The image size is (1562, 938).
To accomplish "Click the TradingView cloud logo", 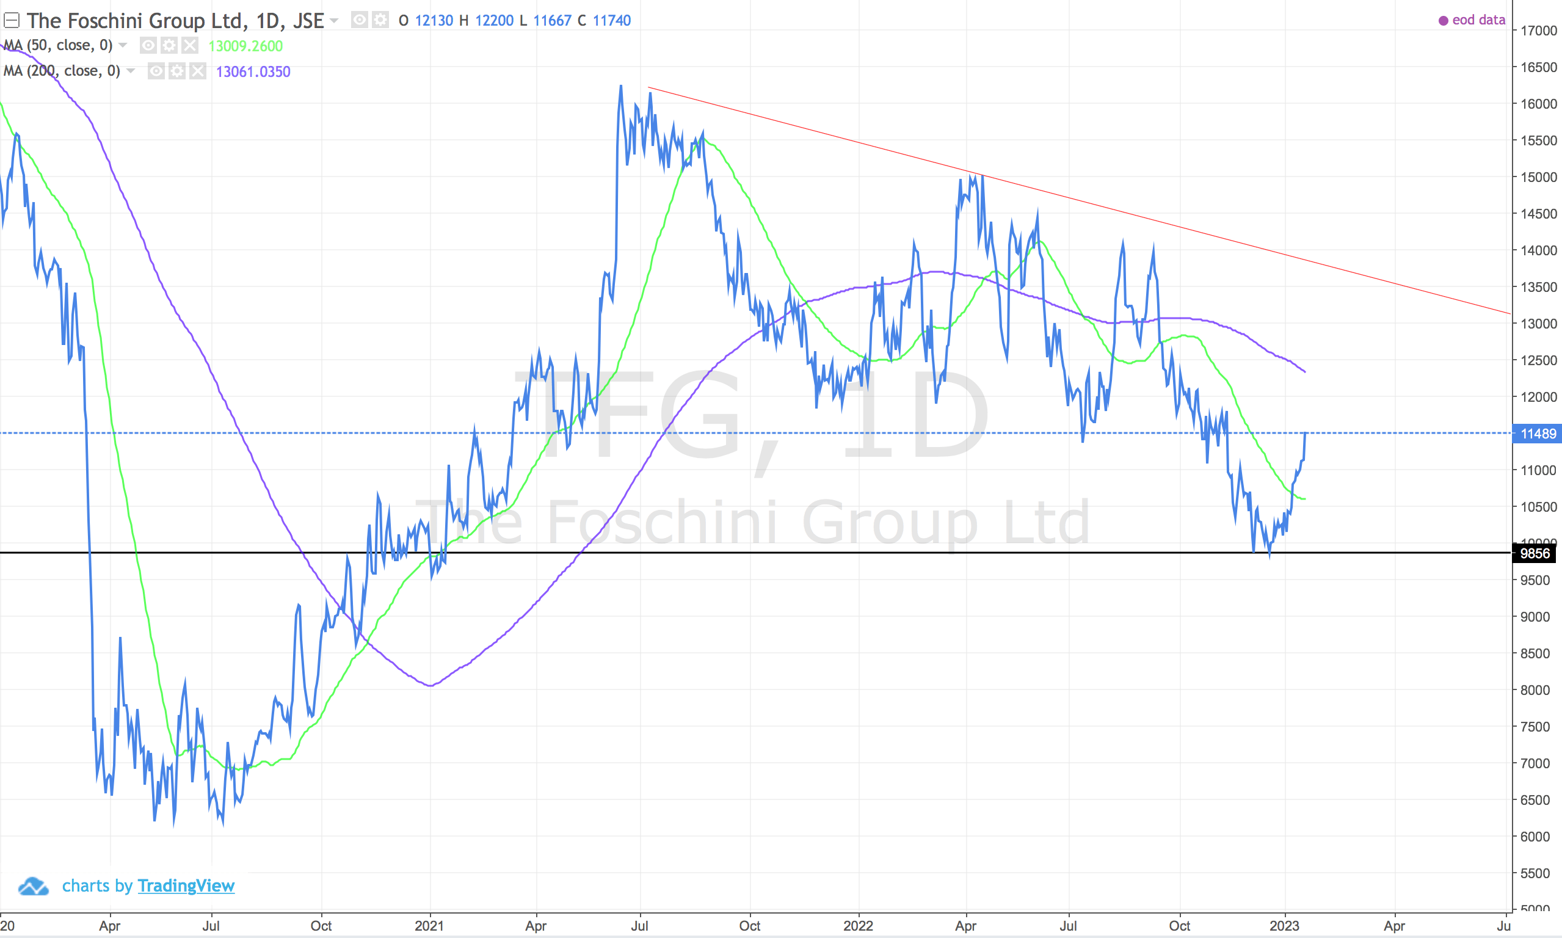I will pyautogui.click(x=33, y=886).
